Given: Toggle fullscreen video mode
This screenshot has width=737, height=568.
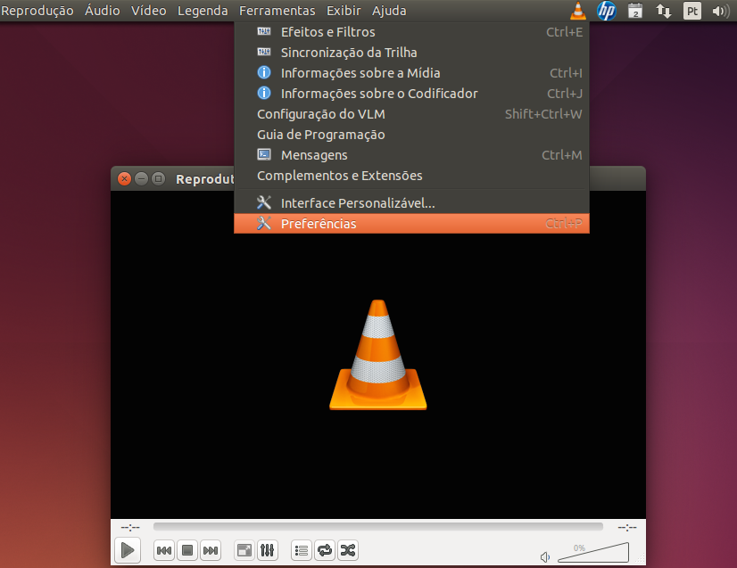Looking at the screenshot, I should (244, 550).
